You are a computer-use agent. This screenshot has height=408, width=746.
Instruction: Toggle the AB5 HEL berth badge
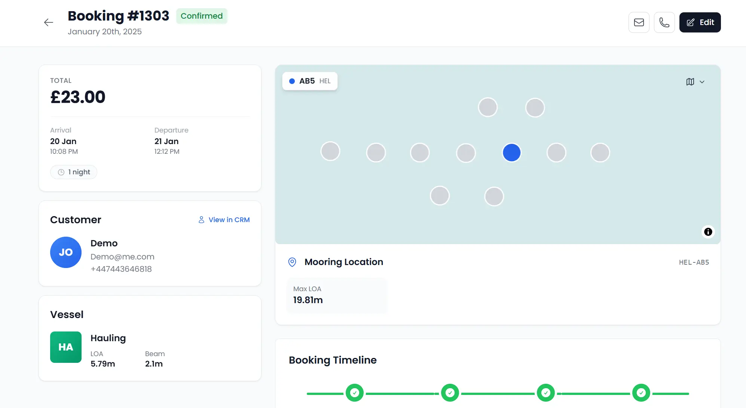(309, 81)
